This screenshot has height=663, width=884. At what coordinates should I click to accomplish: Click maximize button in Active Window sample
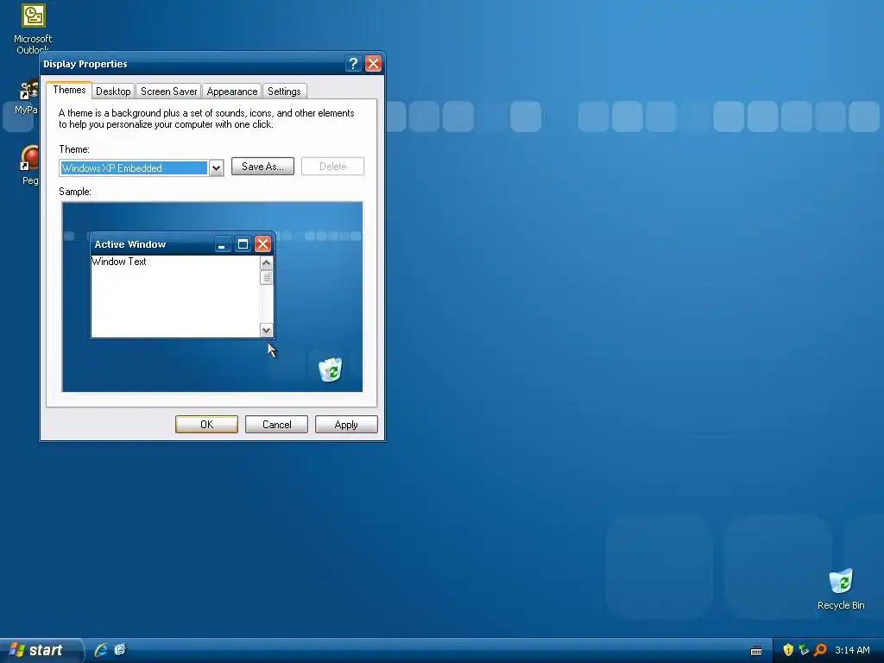coord(243,244)
